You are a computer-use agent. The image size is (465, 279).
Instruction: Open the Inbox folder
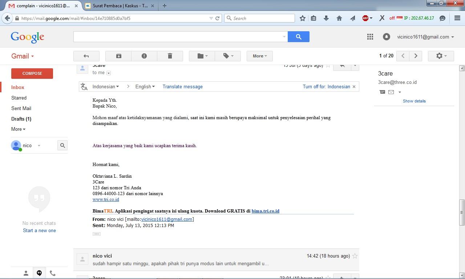[x=18, y=87]
